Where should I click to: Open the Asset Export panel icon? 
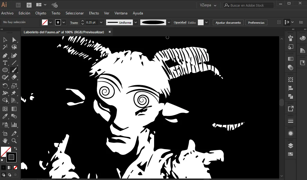(x=291, y=109)
